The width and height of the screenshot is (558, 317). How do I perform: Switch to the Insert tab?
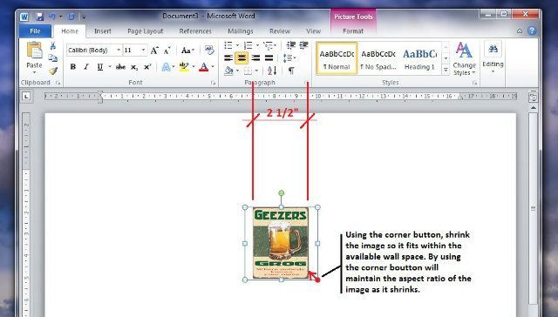pos(103,31)
